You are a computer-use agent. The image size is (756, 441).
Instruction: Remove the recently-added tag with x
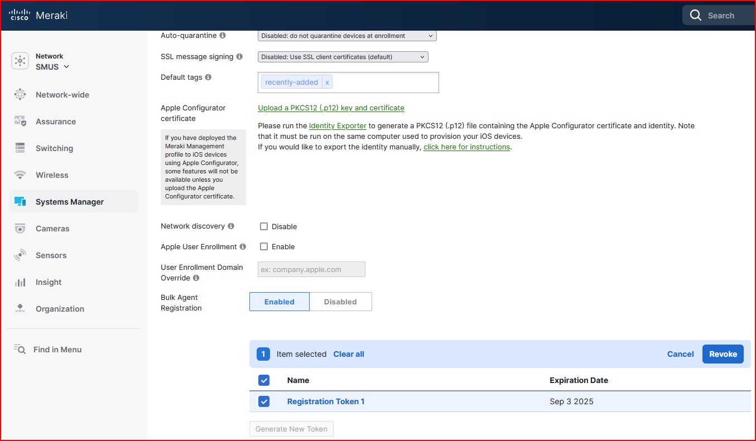pos(327,83)
